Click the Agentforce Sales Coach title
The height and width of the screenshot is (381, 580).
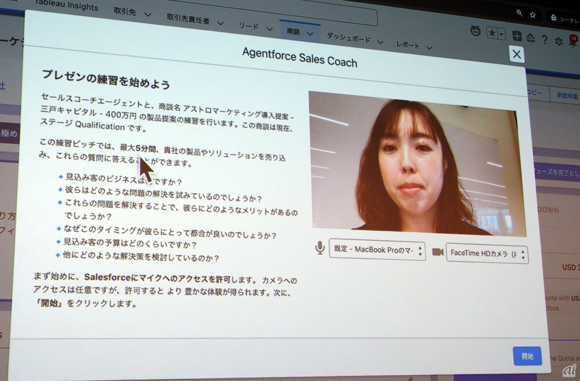point(300,57)
